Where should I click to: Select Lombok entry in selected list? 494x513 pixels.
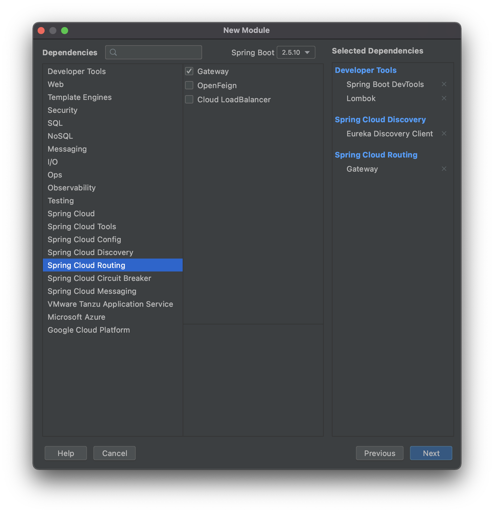click(361, 98)
